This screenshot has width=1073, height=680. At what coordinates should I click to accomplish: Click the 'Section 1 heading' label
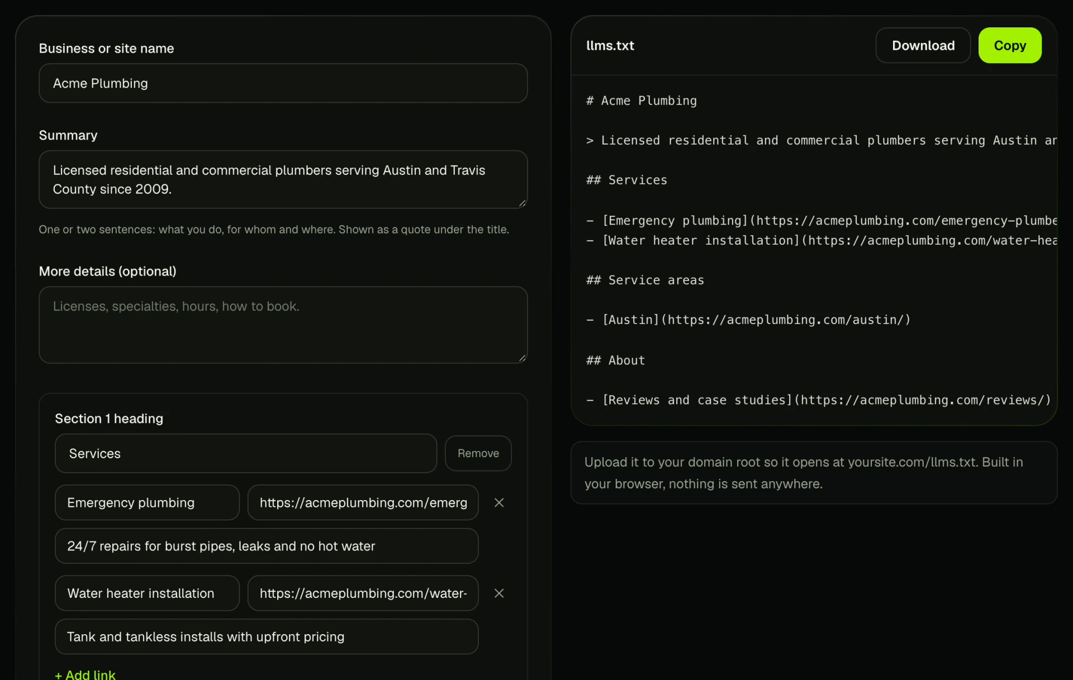coord(109,419)
